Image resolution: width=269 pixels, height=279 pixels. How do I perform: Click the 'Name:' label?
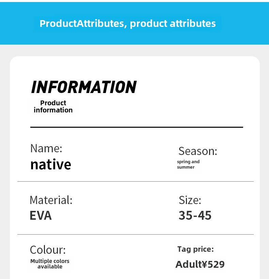pos(46,148)
